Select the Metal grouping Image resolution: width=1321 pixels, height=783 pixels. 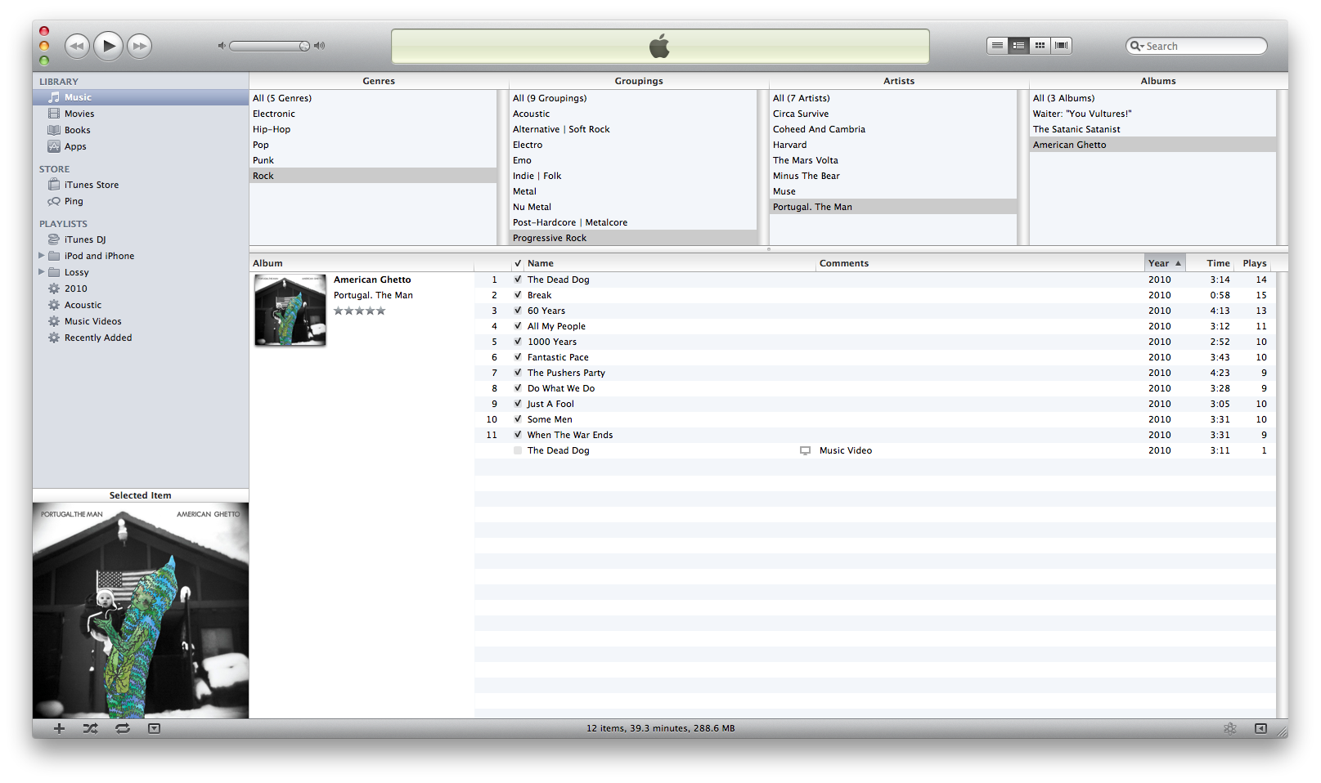[x=633, y=191]
